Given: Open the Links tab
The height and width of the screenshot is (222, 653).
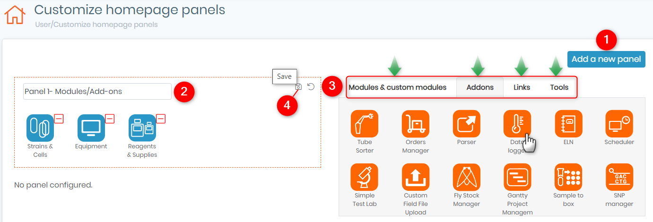Looking at the screenshot, I should tap(522, 87).
